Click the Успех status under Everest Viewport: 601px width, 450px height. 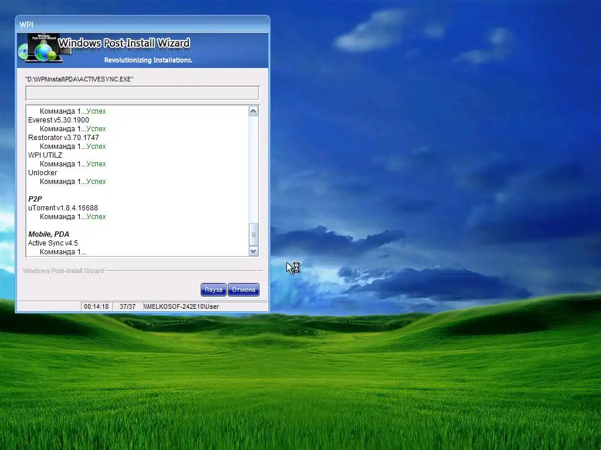click(x=96, y=129)
